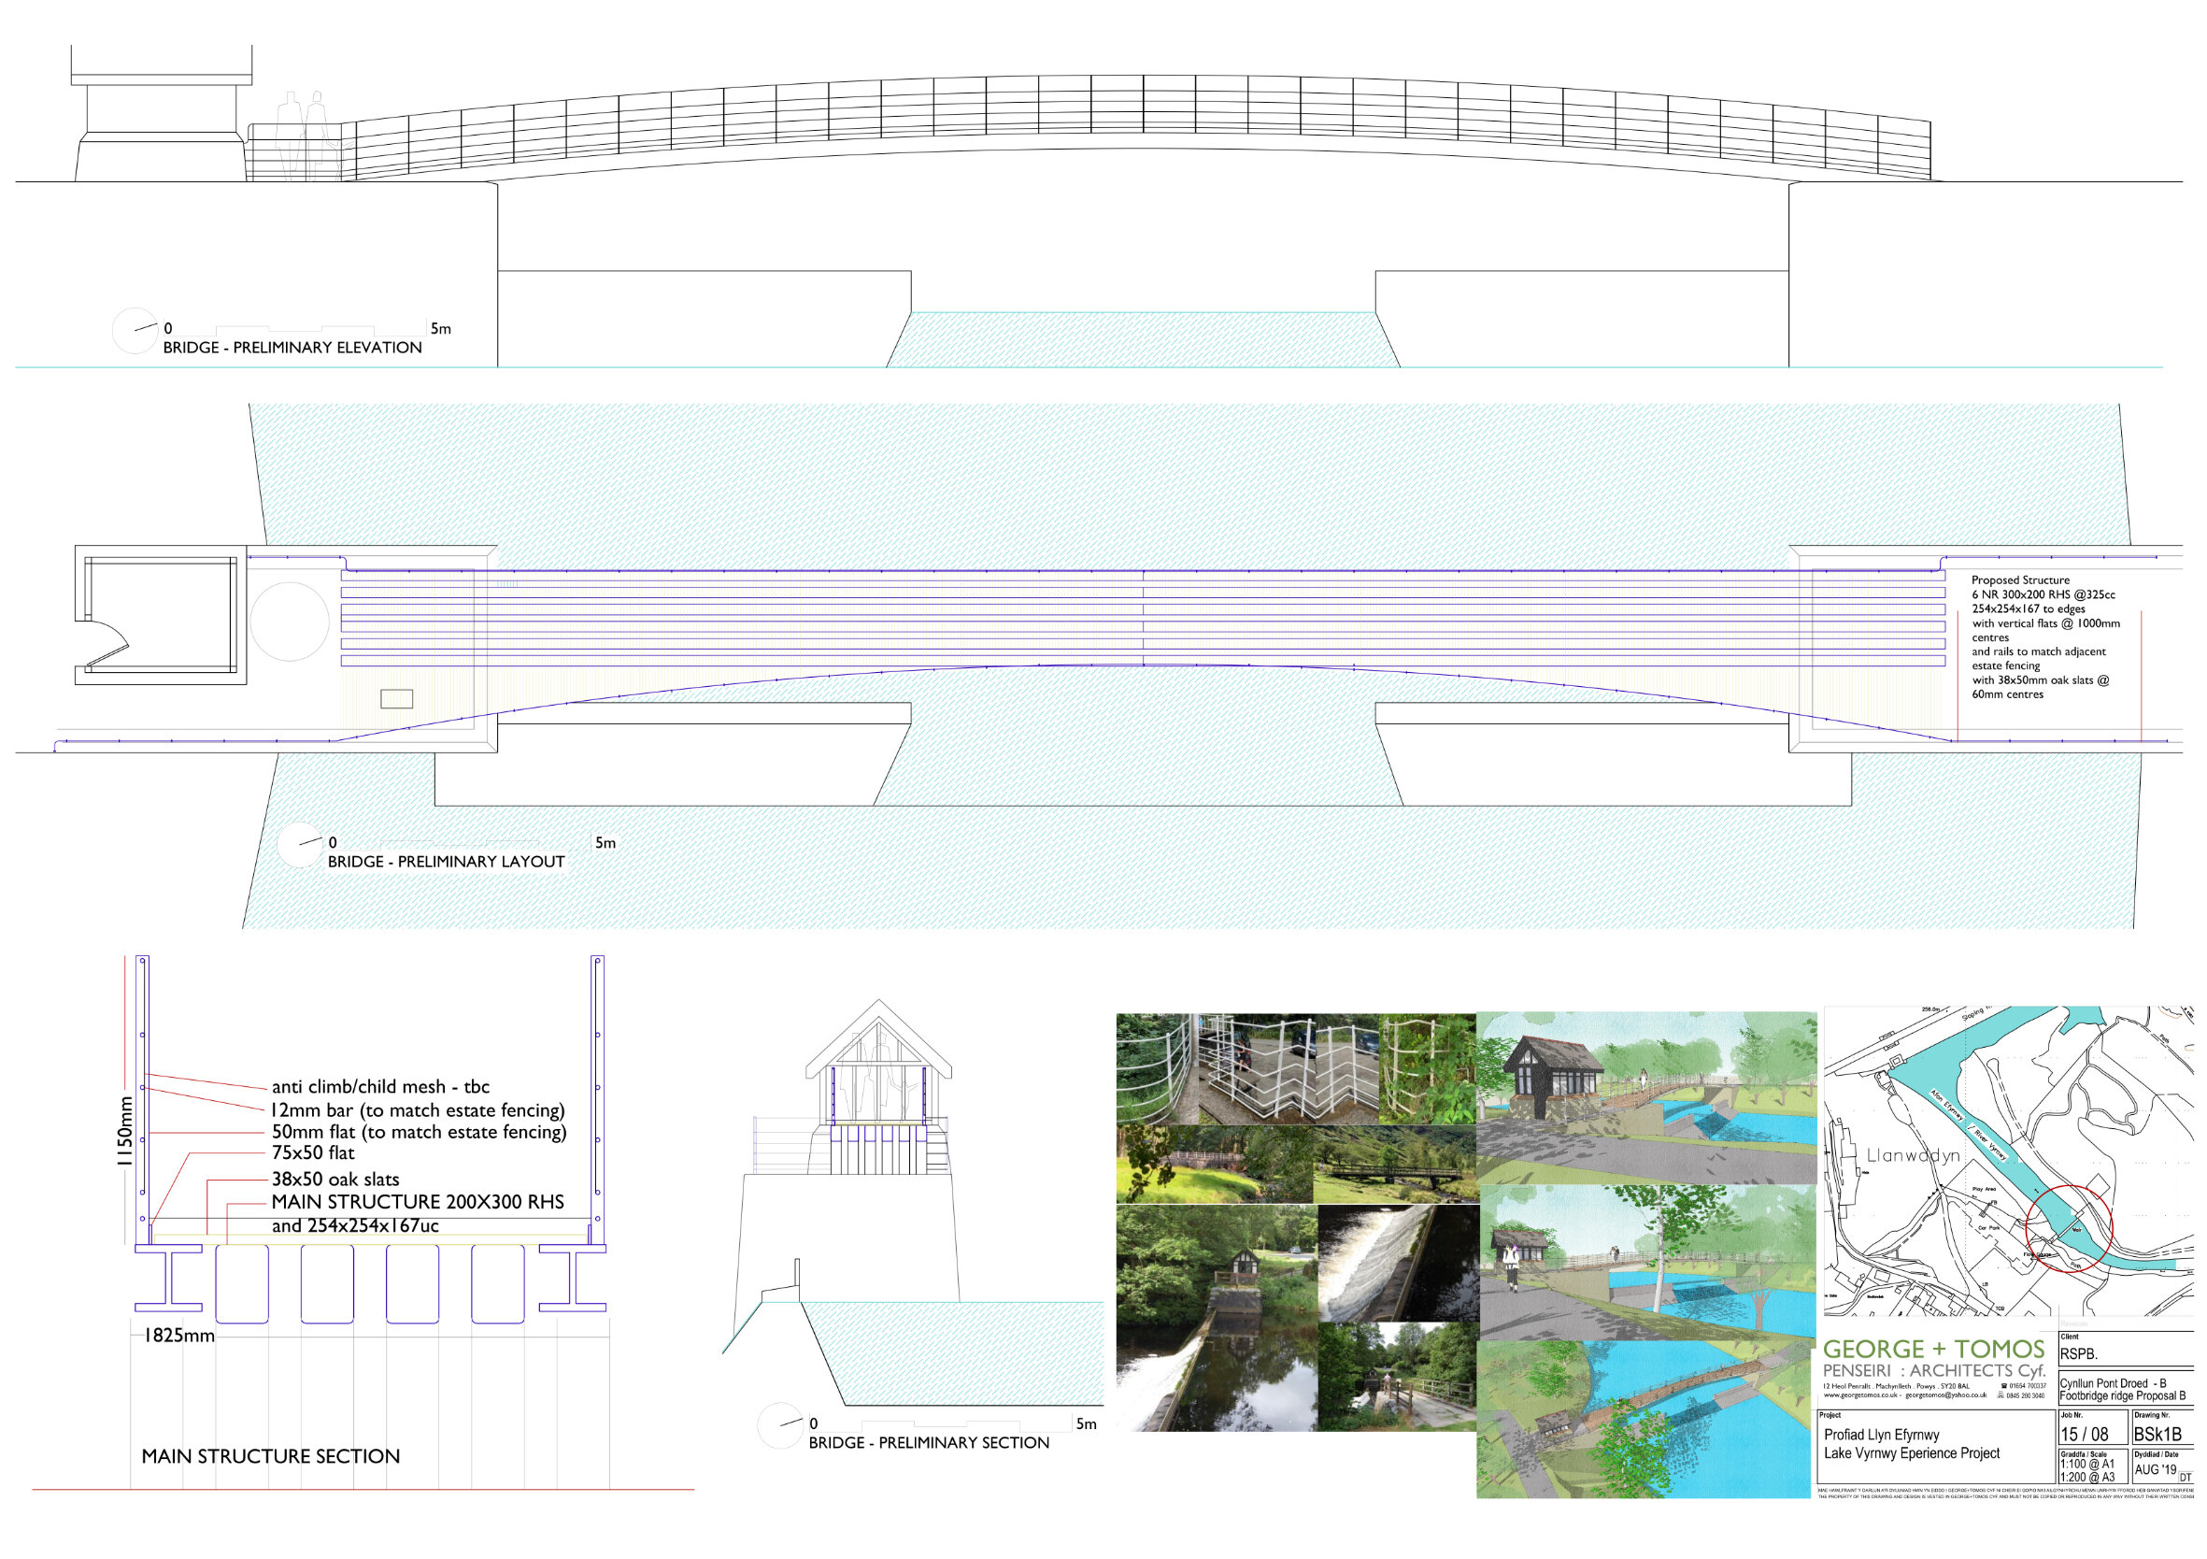Click the fax icon in title block
This screenshot has width=2207, height=1559.
click(2001, 1395)
